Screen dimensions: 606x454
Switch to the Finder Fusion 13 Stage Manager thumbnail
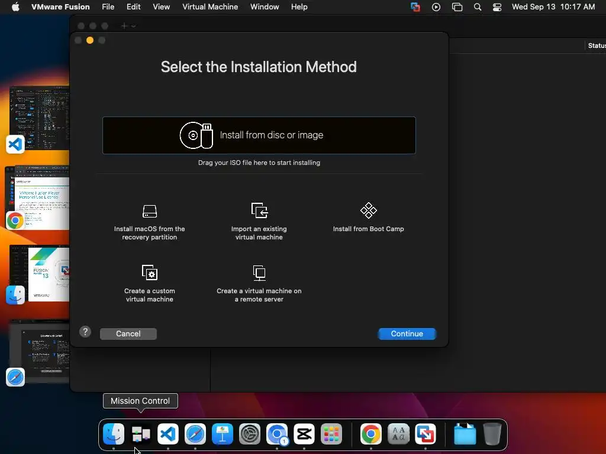pyautogui.click(x=40, y=273)
